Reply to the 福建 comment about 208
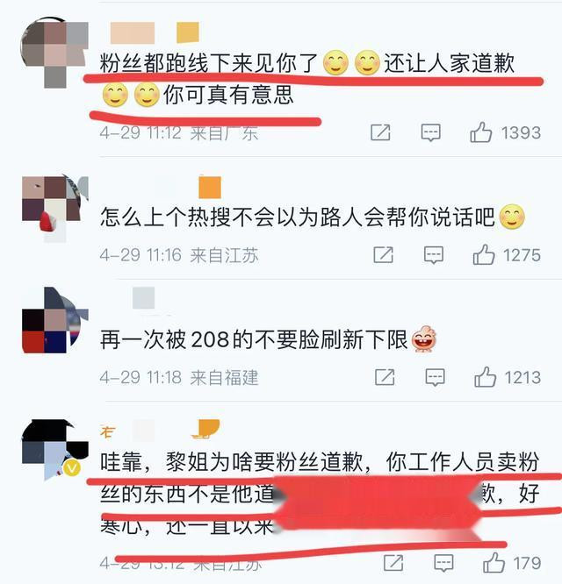 [435, 377]
